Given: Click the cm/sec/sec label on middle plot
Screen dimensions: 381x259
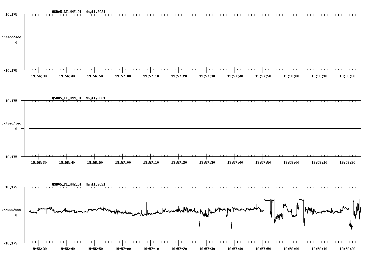Looking at the screenshot, I should pos(12,123).
